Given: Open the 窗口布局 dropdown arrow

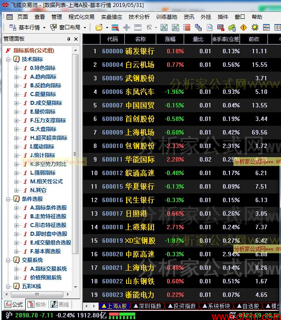Looking at the screenshot, I should coord(85,28).
